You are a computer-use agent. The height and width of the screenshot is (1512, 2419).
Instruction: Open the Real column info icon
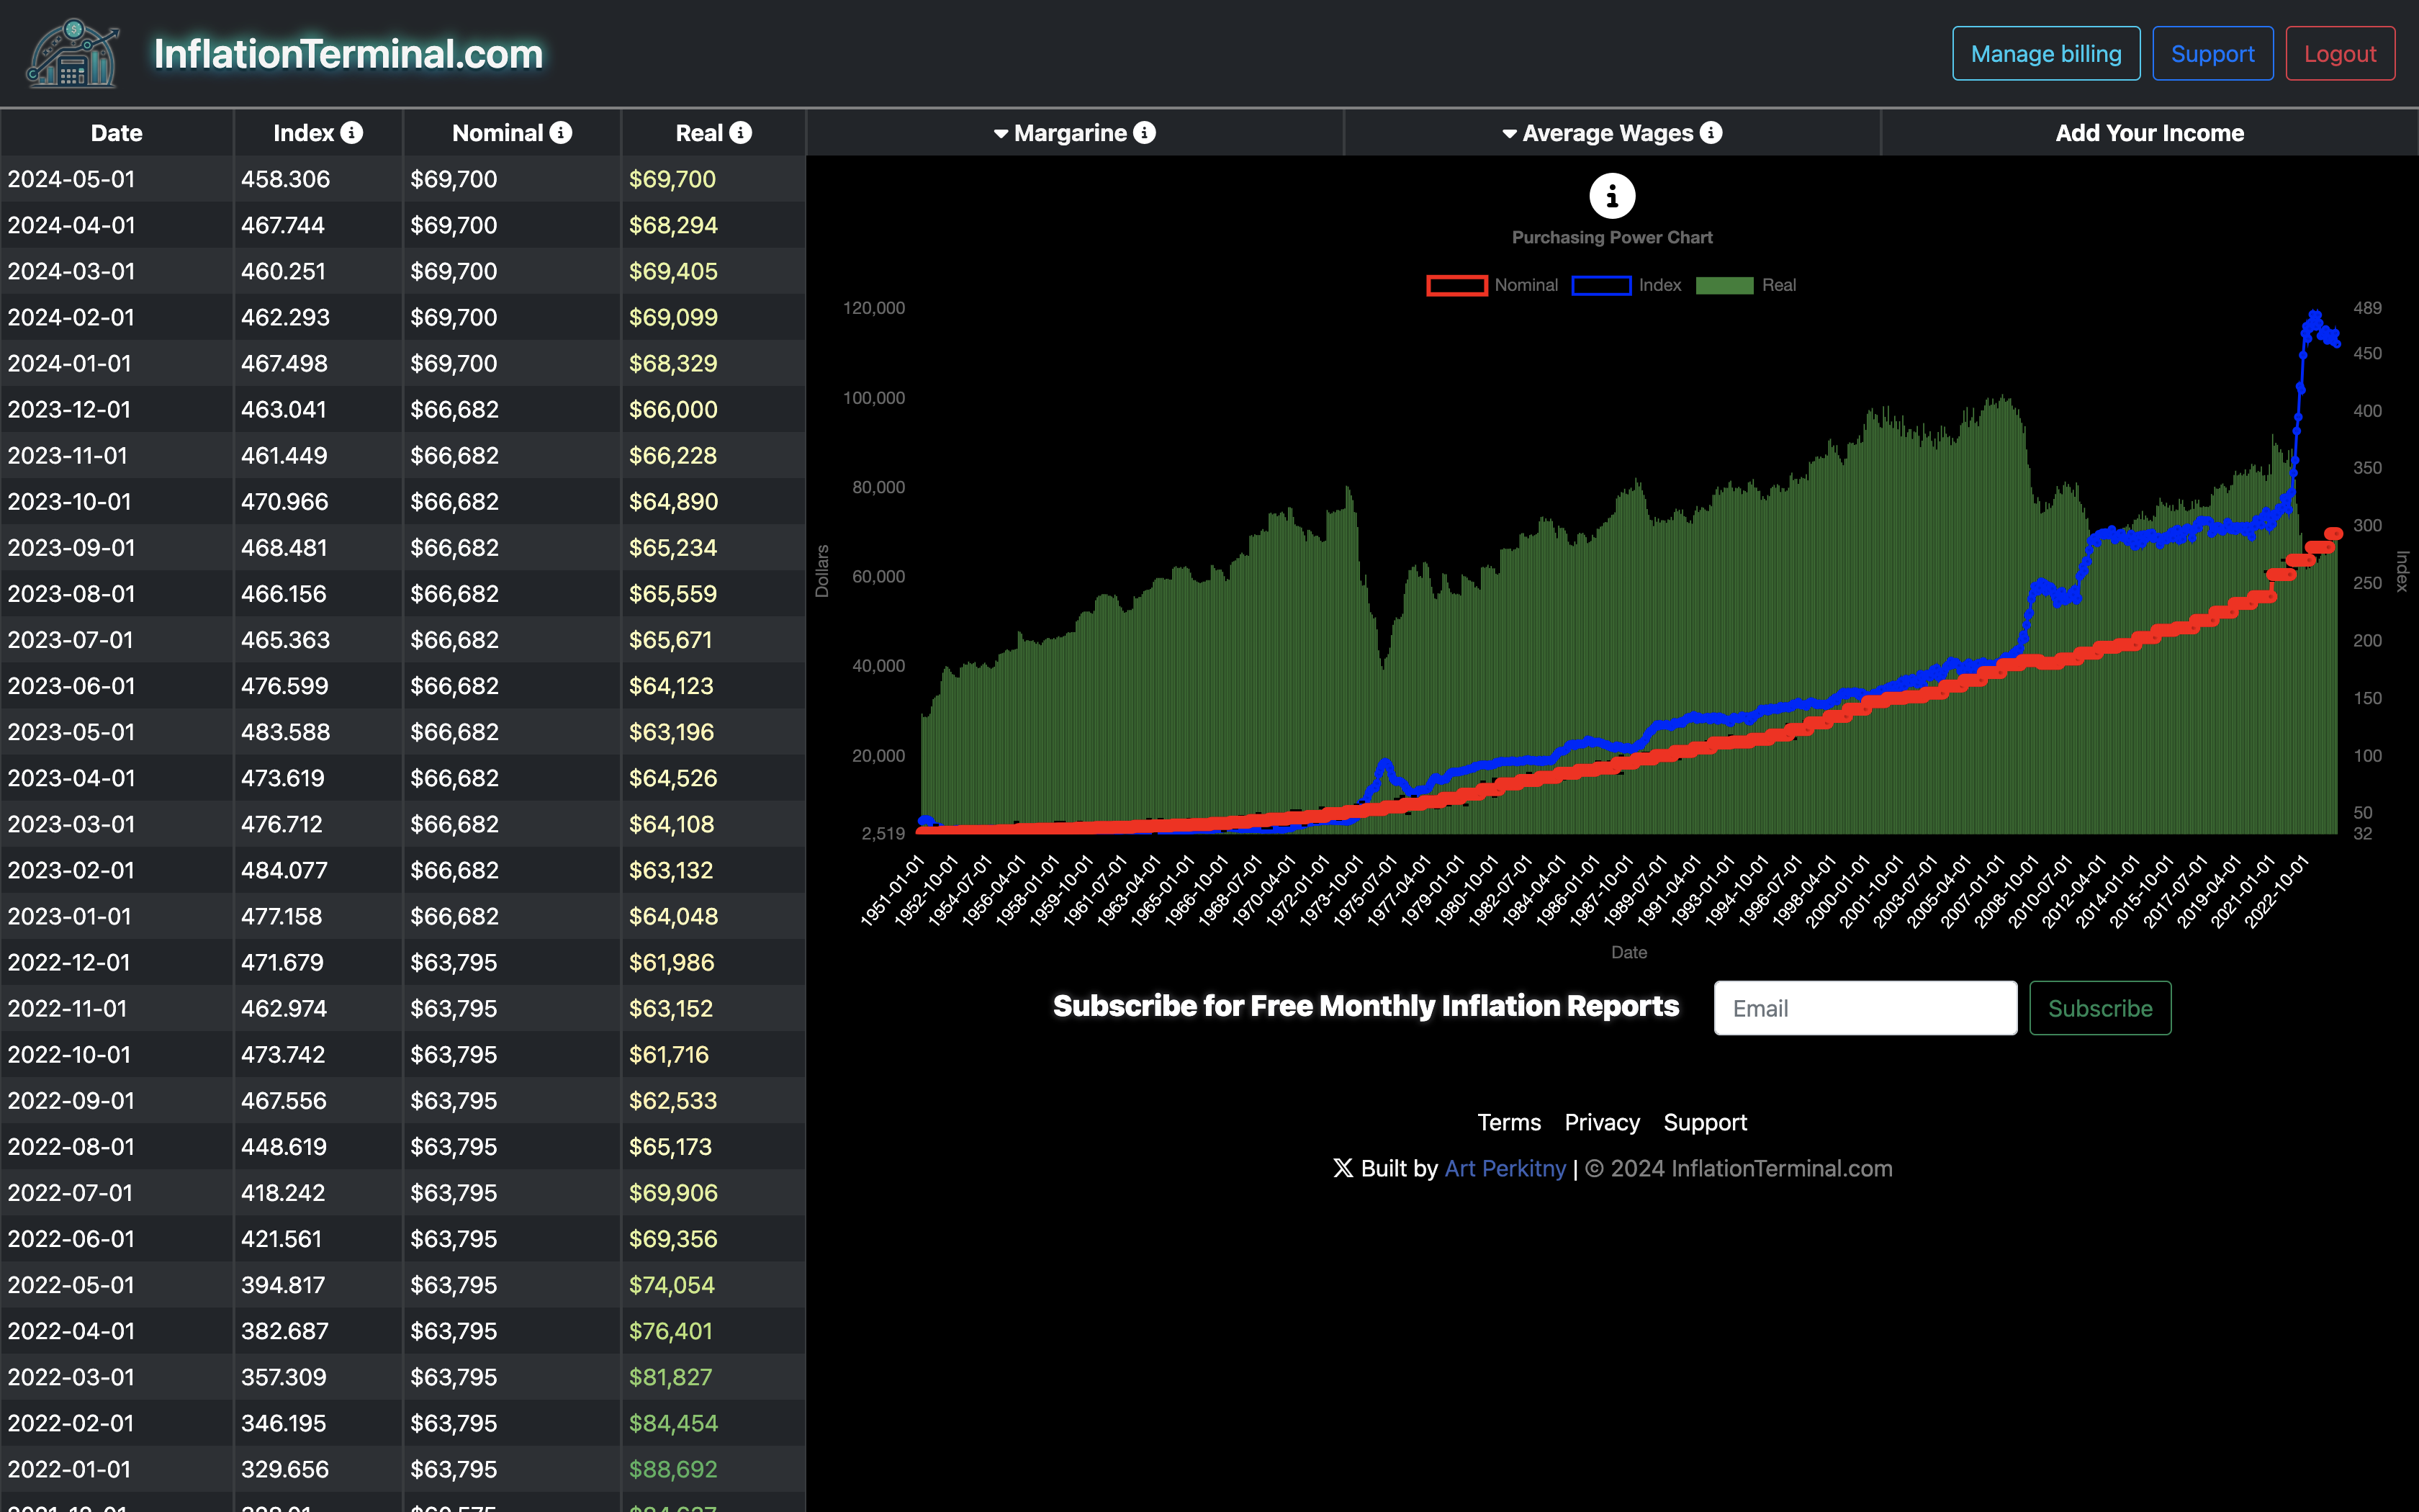741,133
